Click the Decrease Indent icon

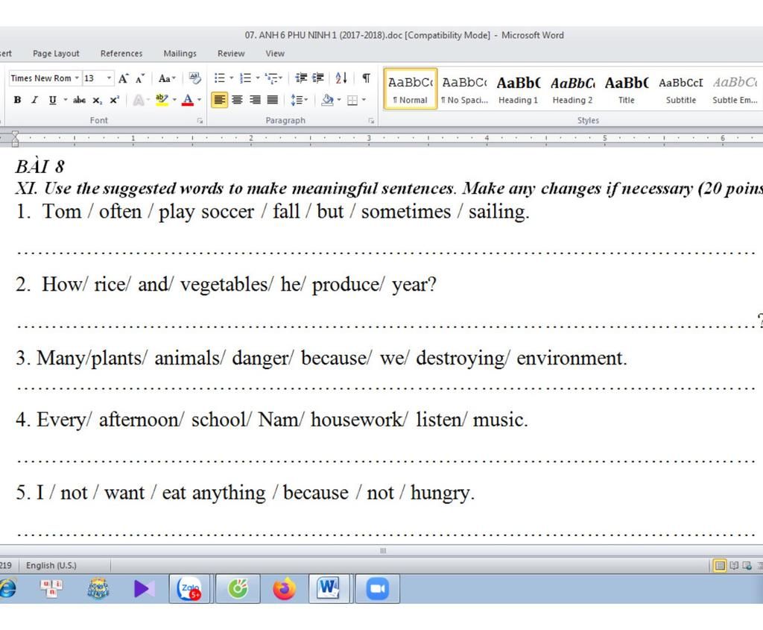pos(301,78)
